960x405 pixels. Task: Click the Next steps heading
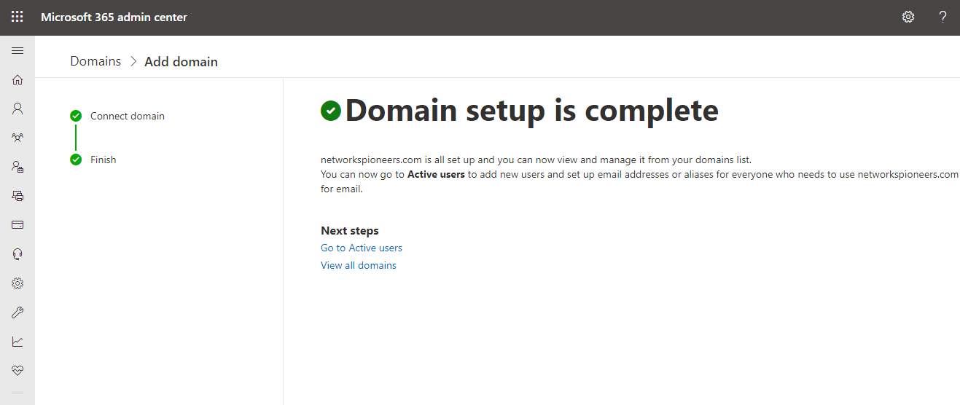pyautogui.click(x=350, y=231)
